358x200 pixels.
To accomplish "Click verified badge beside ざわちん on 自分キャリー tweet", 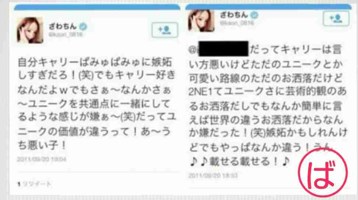I will (x=83, y=27).
